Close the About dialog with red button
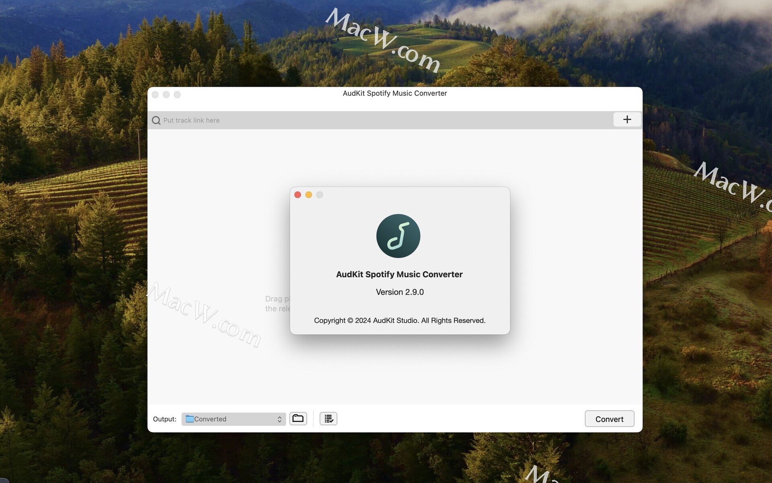Viewport: 772px width, 483px height. [x=298, y=195]
